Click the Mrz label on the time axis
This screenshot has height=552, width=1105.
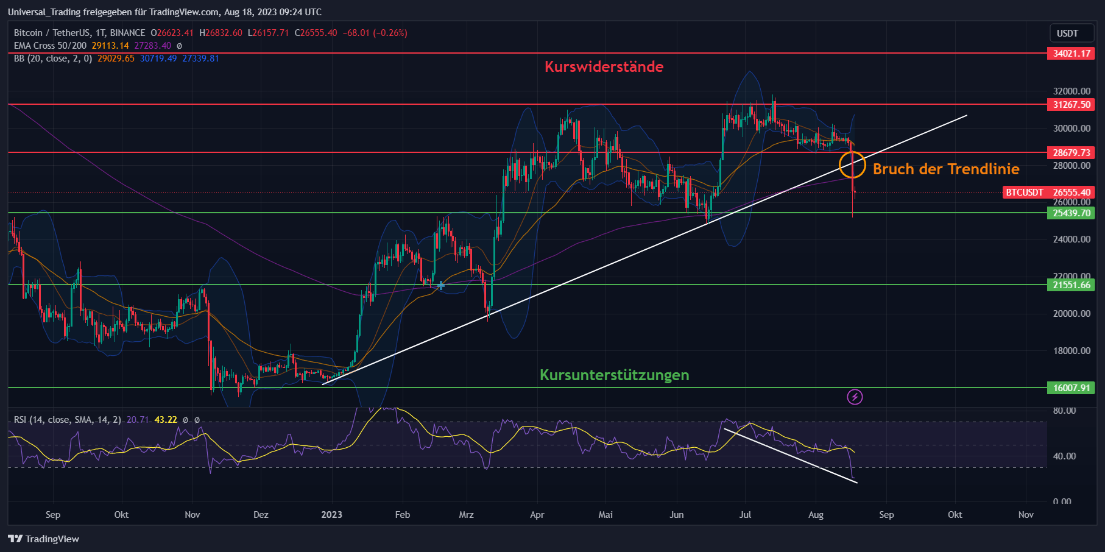click(x=466, y=515)
